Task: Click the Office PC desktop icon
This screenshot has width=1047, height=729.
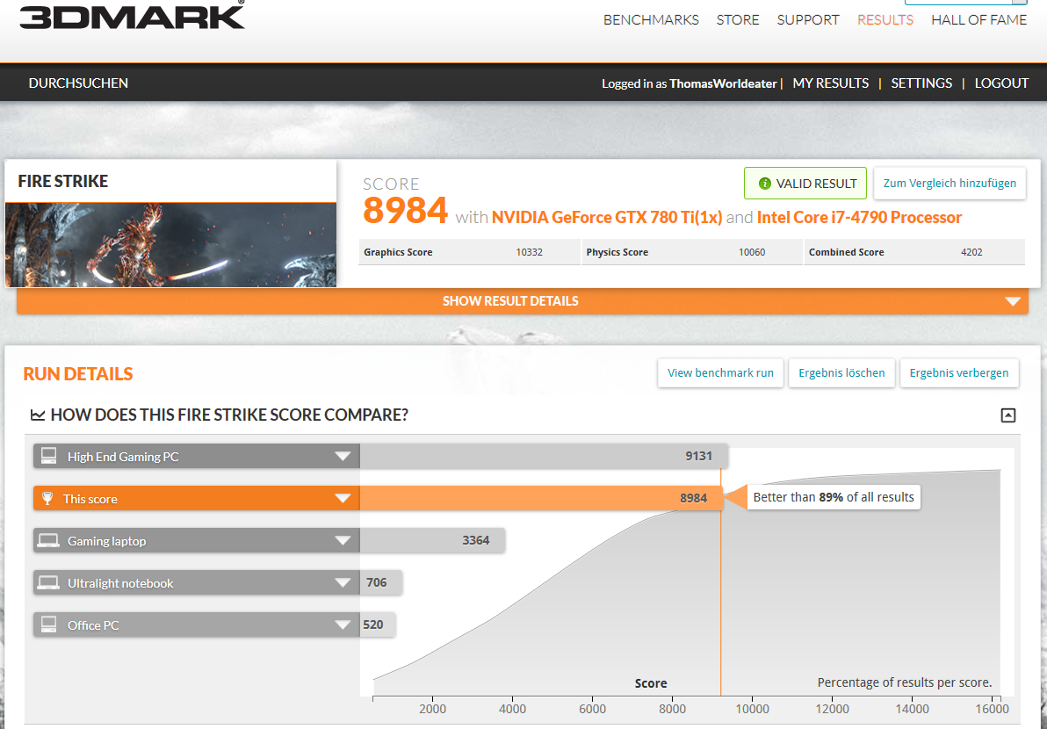Action: pos(48,624)
